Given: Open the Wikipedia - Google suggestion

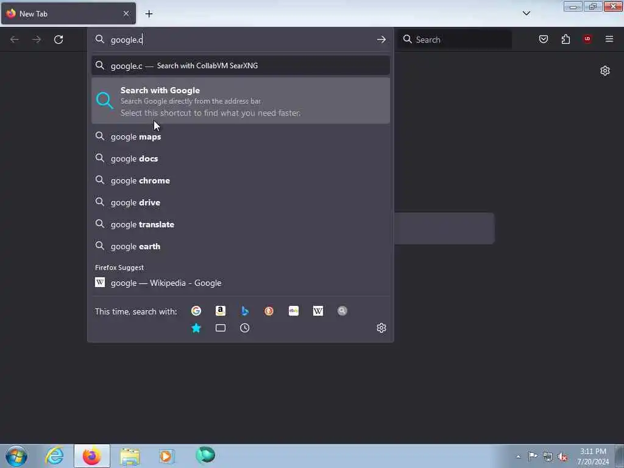Looking at the screenshot, I should pos(241,283).
